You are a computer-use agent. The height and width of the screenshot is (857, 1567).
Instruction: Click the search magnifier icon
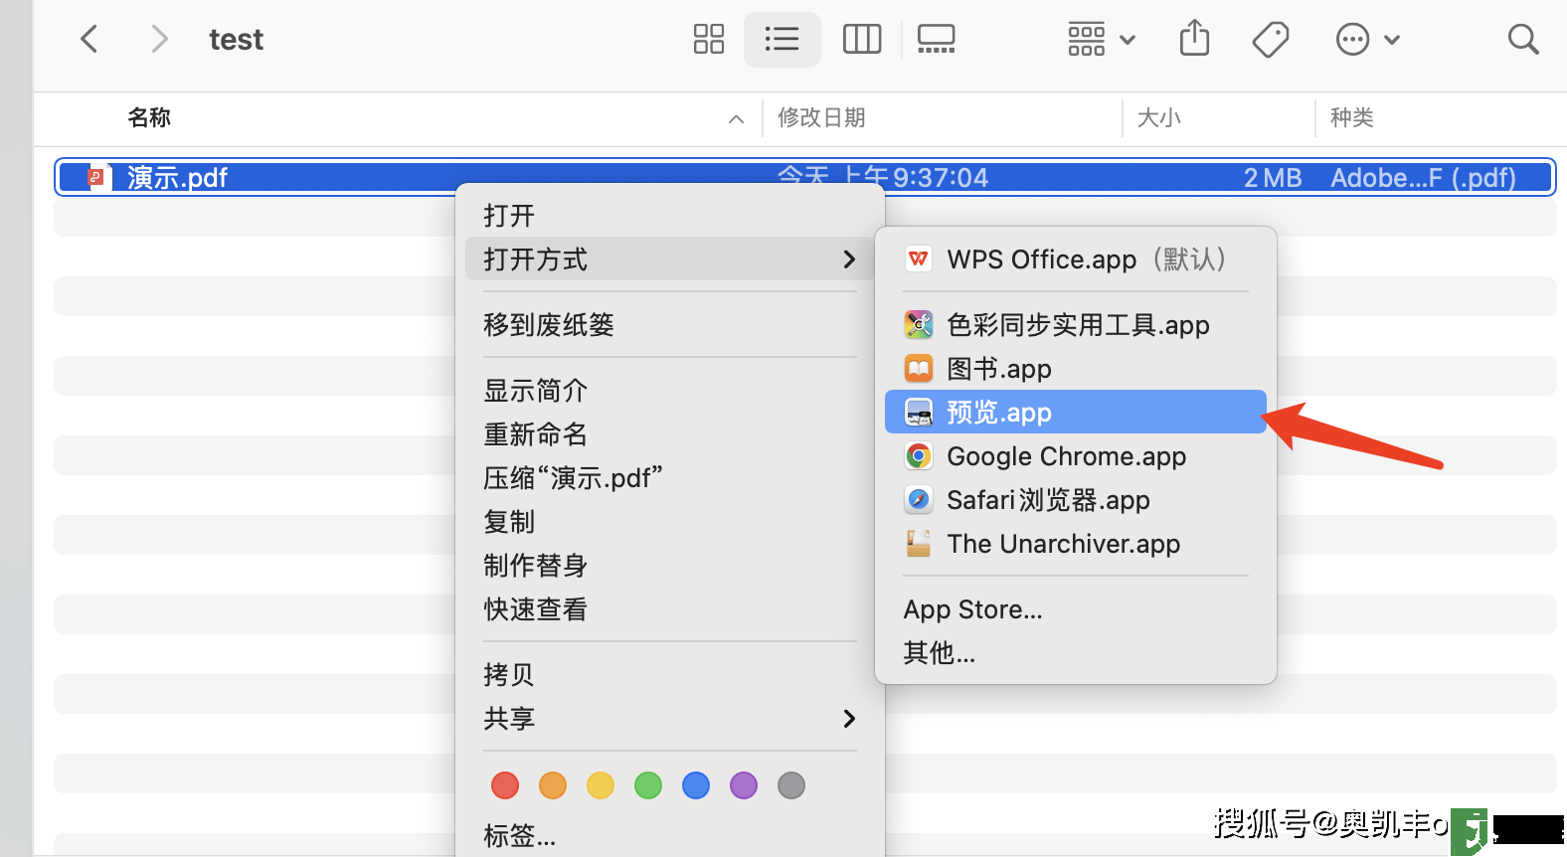1523,39
